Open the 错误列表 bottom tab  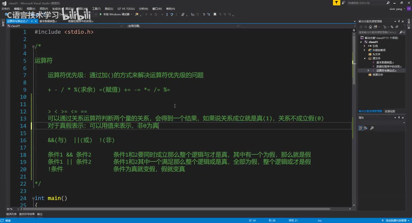point(11,214)
